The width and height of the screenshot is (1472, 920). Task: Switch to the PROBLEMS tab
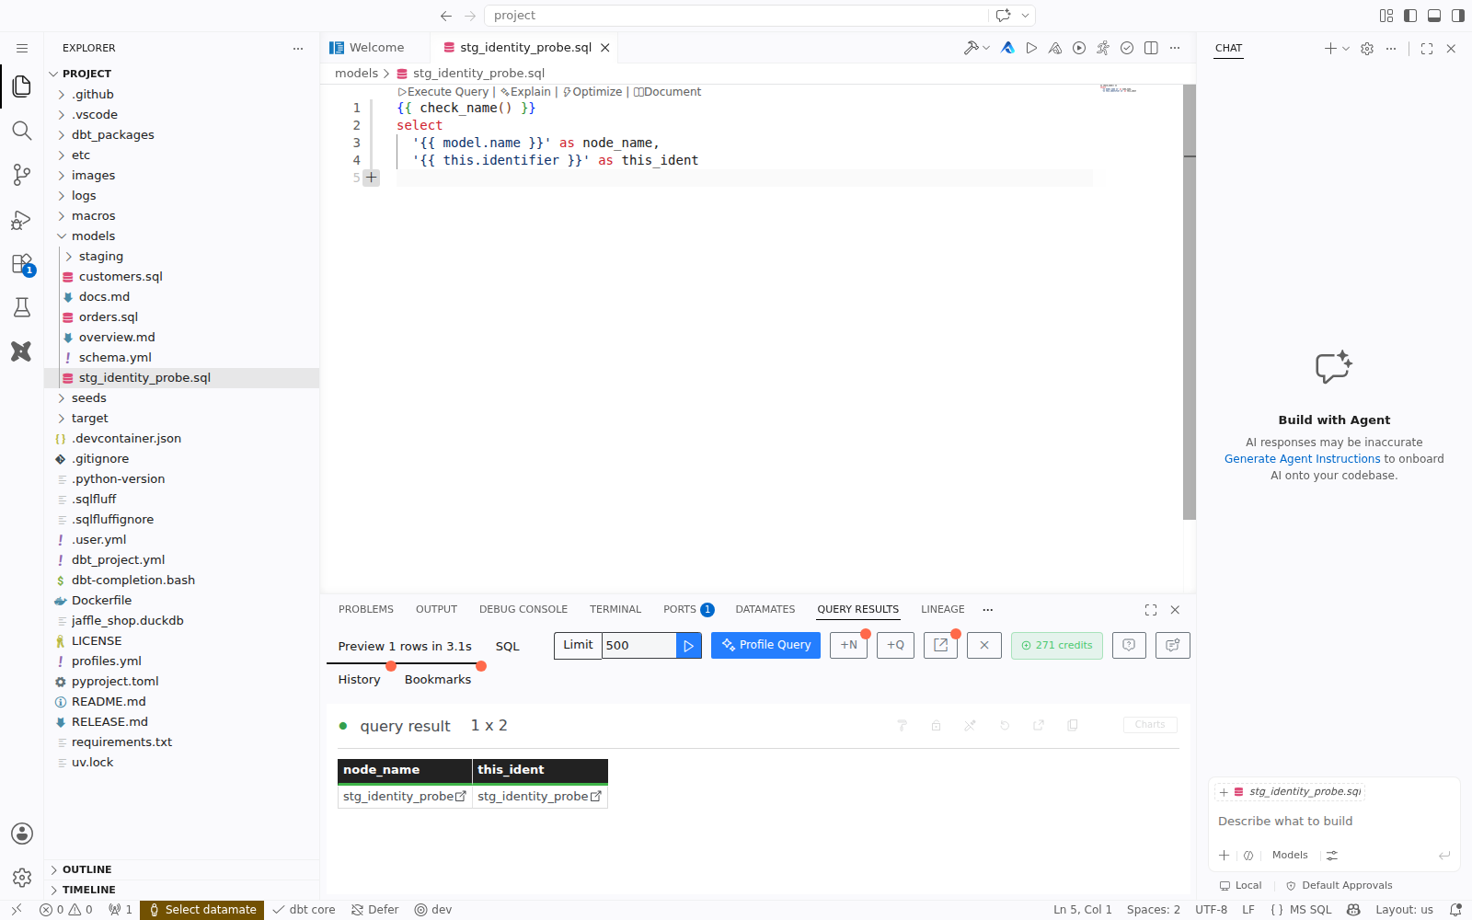366,610
